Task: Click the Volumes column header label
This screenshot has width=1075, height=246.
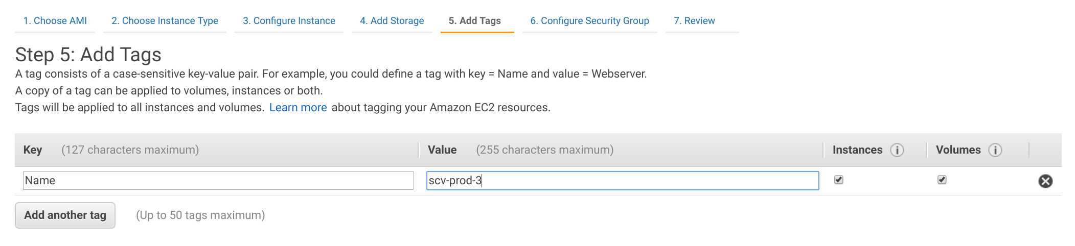Action: 958,150
